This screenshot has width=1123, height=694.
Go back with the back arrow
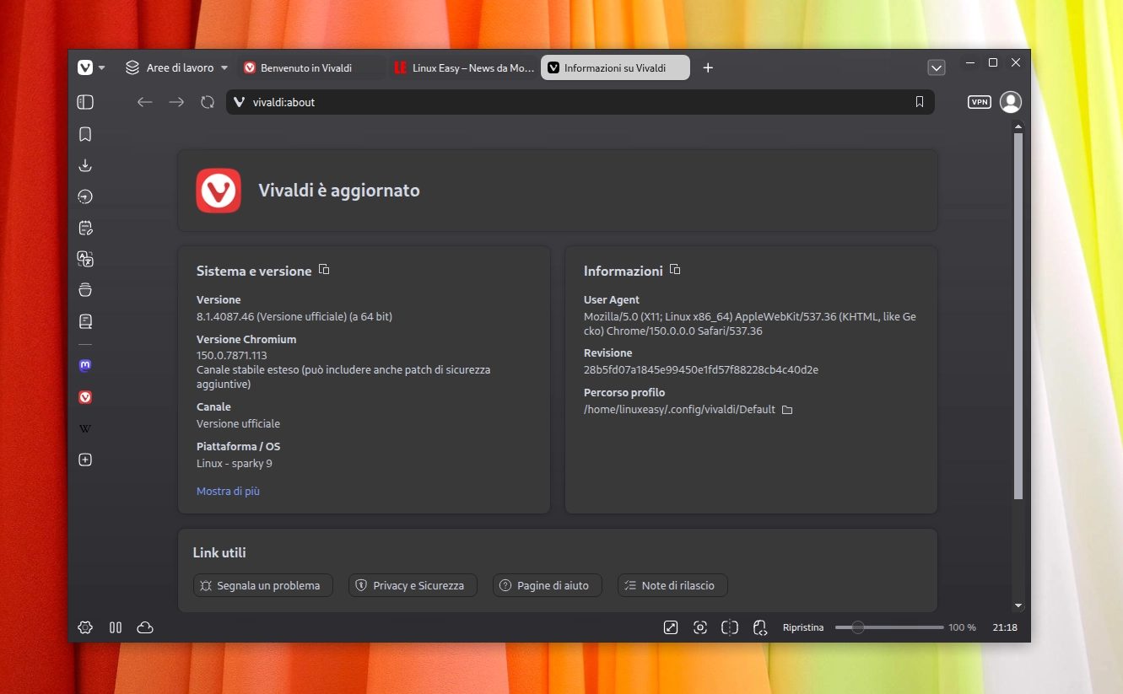[145, 102]
